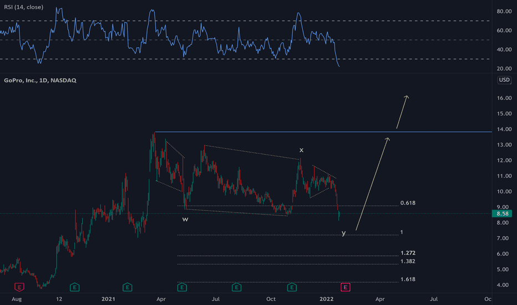Viewport: 517px width, 305px height.
Task: Open the green earnings marker right of the Jul 2021 label
Action: coord(236,287)
